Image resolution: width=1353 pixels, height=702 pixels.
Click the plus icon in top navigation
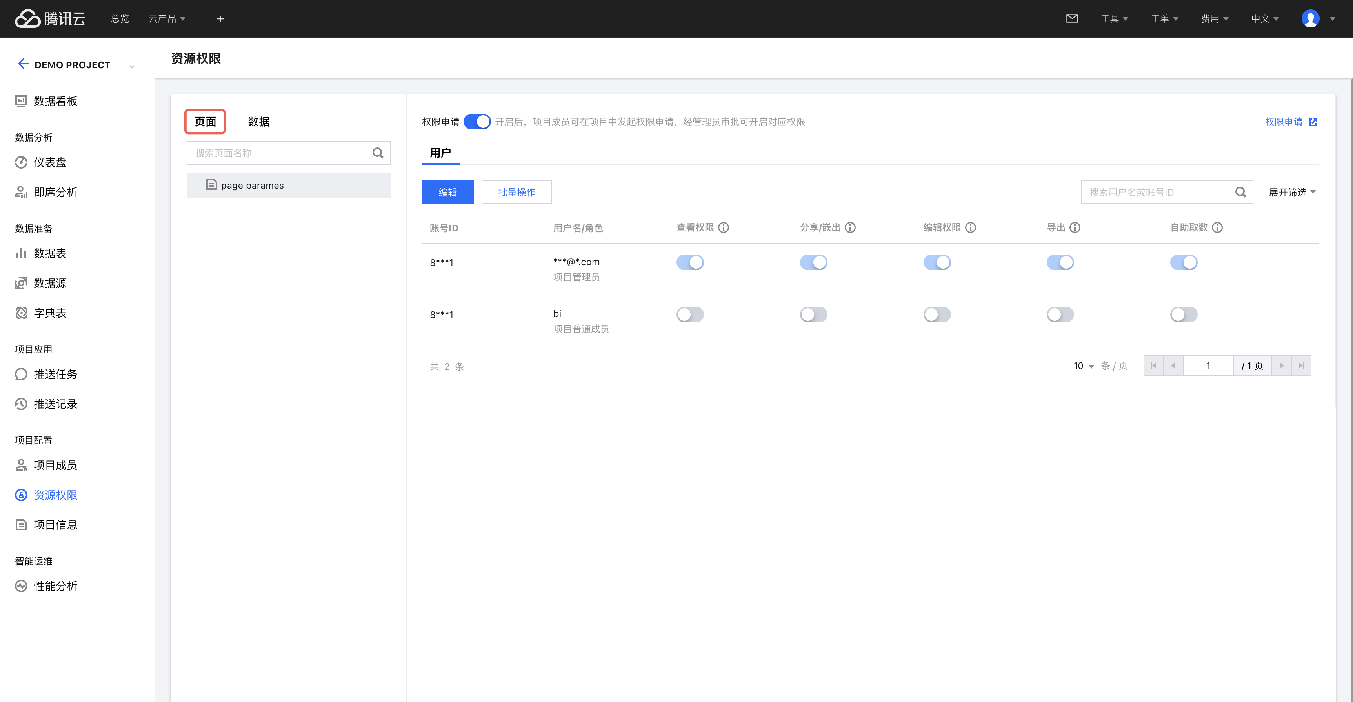[220, 19]
